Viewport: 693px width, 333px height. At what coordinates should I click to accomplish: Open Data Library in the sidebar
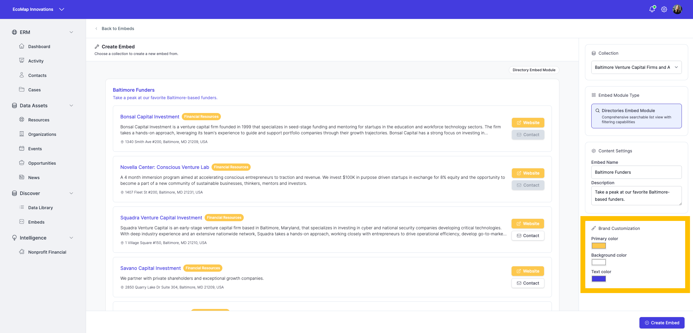click(41, 208)
